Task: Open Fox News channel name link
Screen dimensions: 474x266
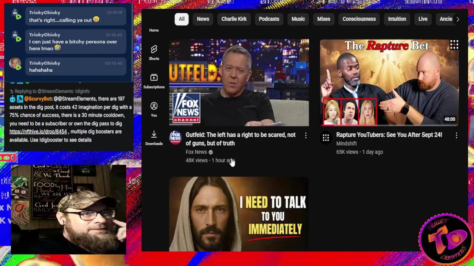Action: pyautogui.click(x=196, y=152)
